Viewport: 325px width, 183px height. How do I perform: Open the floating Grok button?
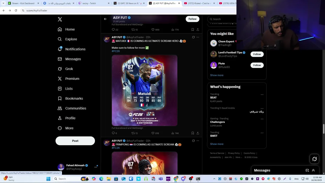tap(315, 159)
